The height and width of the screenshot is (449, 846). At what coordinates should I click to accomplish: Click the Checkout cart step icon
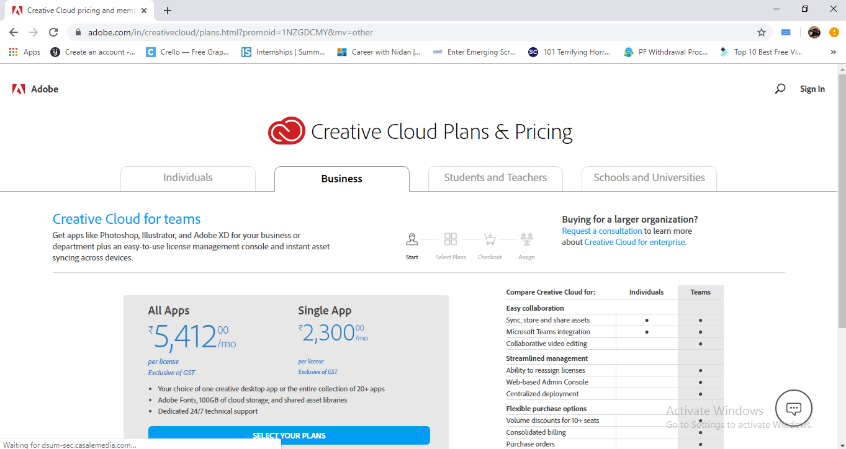pyautogui.click(x=490, y=239)
